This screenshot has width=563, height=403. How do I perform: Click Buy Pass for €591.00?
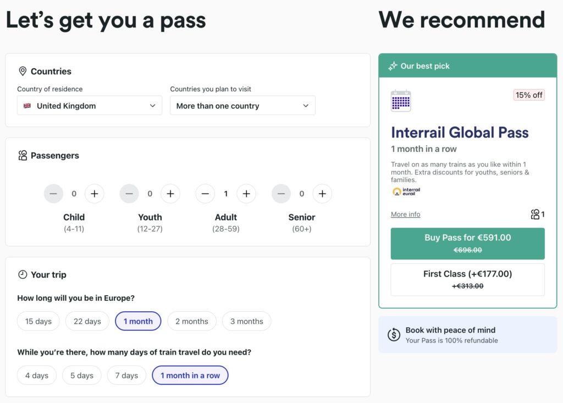point(467,243)
